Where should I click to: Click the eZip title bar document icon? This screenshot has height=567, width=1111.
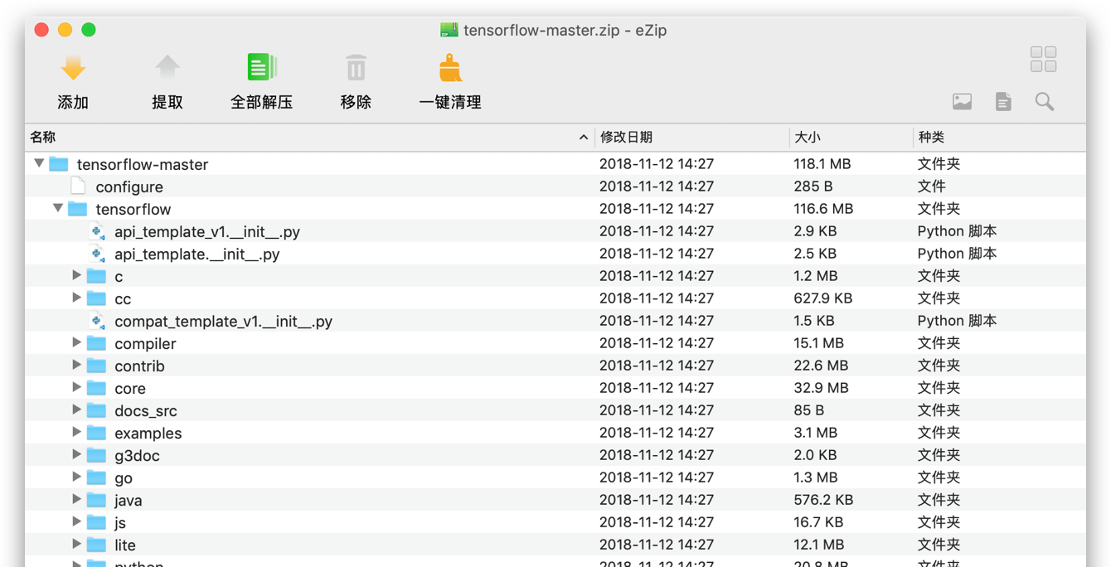coord(449,30)
